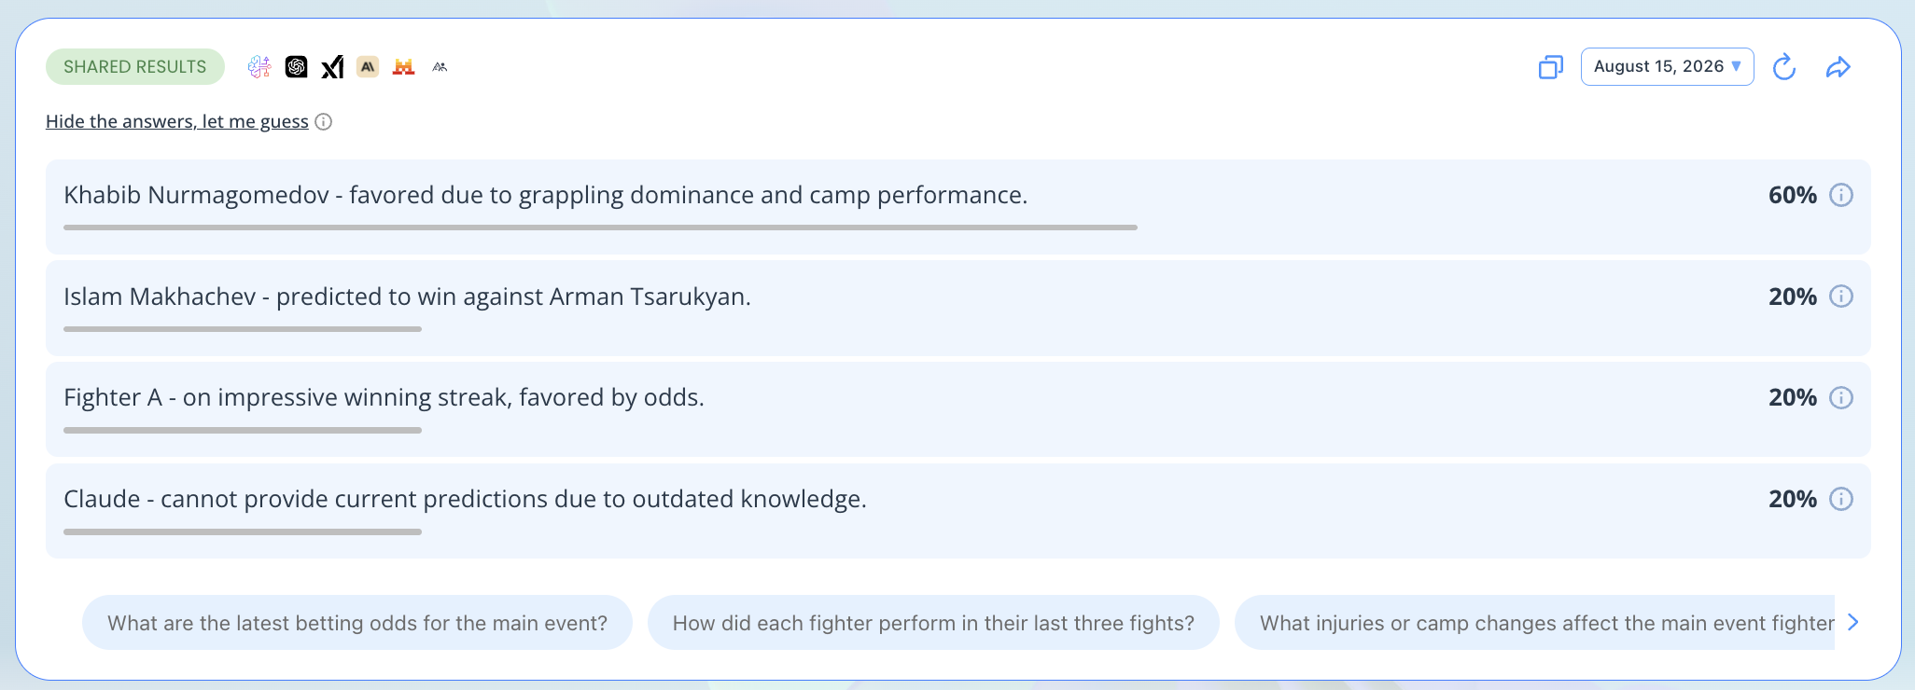1915x690 pixels.
Task: Open info icon for Claude answer row
Action: click(1840, 499)
